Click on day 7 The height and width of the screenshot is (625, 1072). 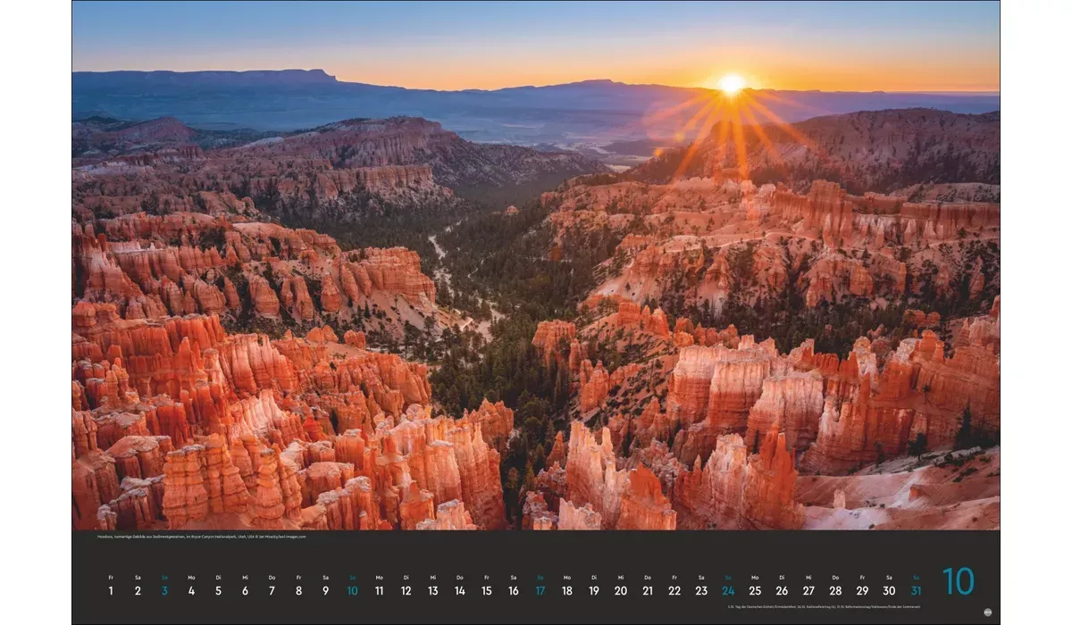(x=272, y=591)
